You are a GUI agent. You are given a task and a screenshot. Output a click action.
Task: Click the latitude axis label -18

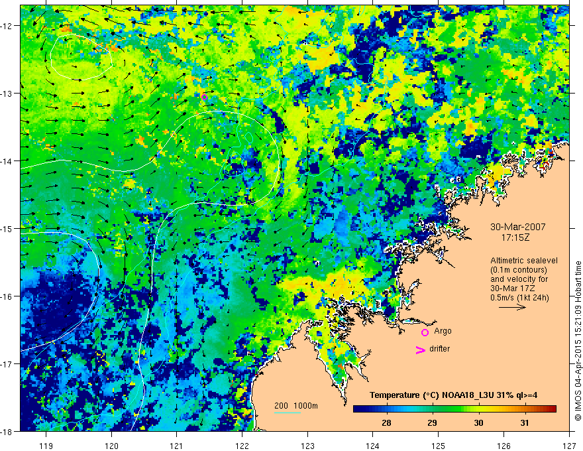coord(7,431)
